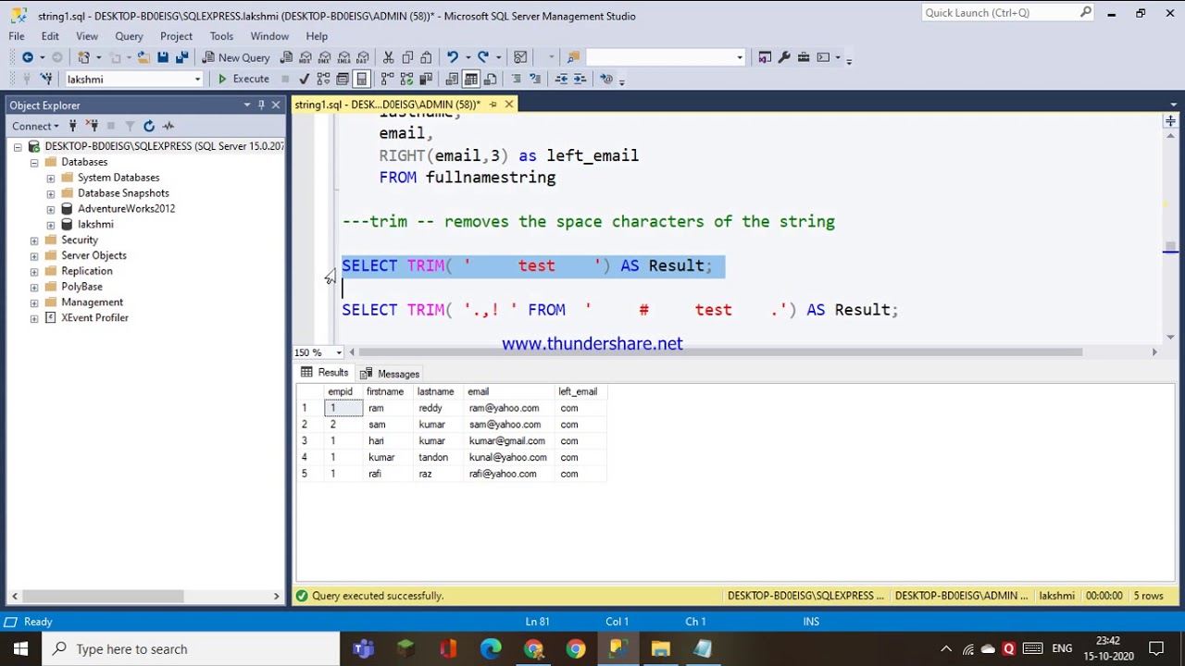This screenshot has height=666, width=1185.
Task: Click Object Explorer horizontal scrollbar
Action: click(104, 597)
